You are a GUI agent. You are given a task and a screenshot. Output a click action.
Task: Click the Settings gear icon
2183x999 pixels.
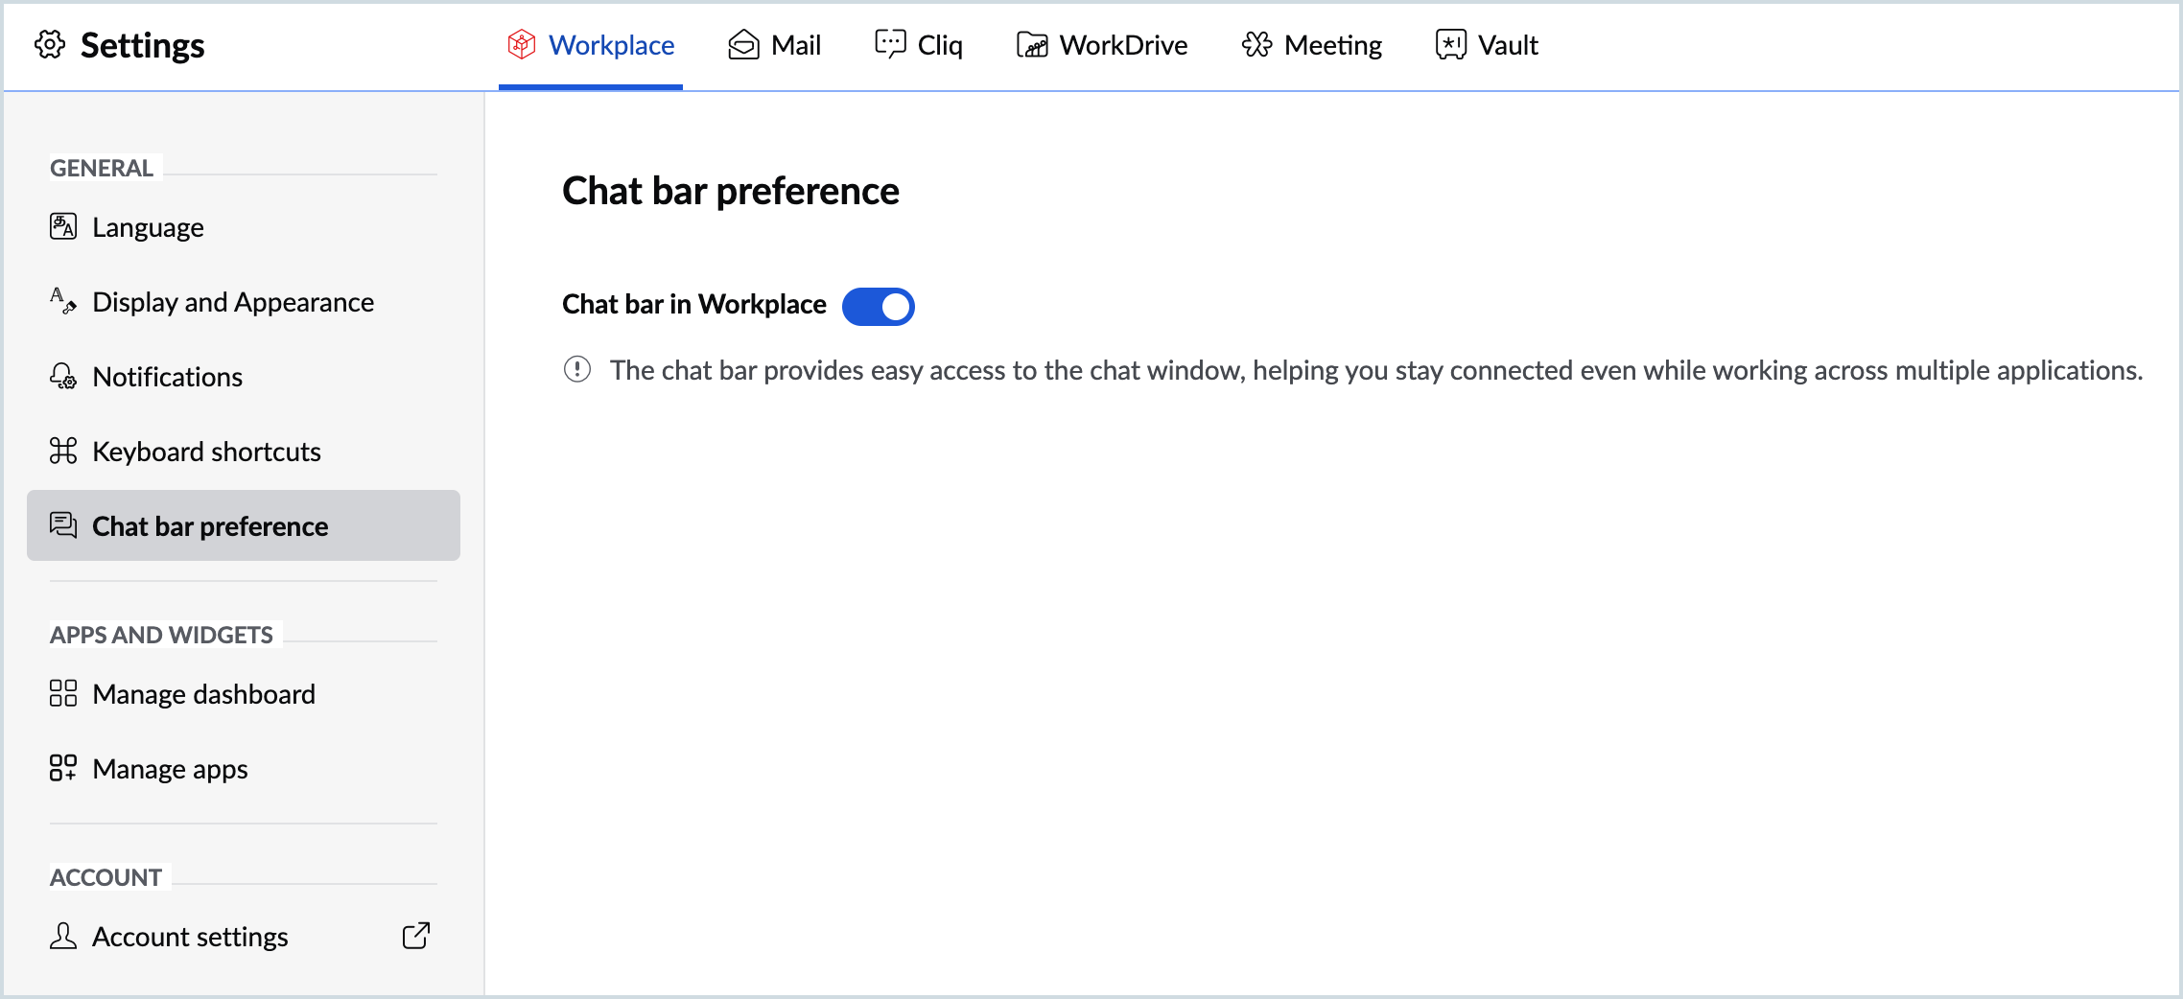point(50,44)
